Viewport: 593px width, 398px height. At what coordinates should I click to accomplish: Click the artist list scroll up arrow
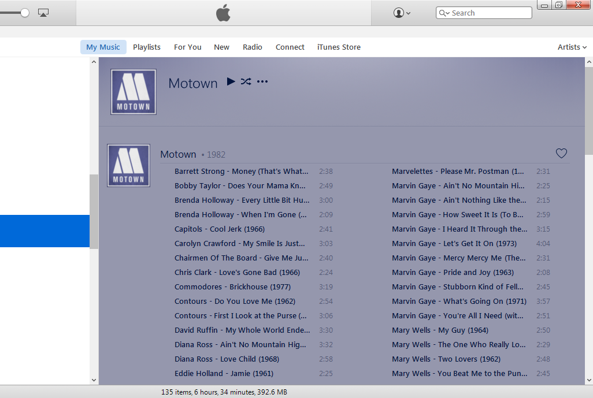click(94, 62)
